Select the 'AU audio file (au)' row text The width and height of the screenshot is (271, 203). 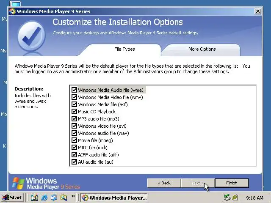click(x=96, y=162)
